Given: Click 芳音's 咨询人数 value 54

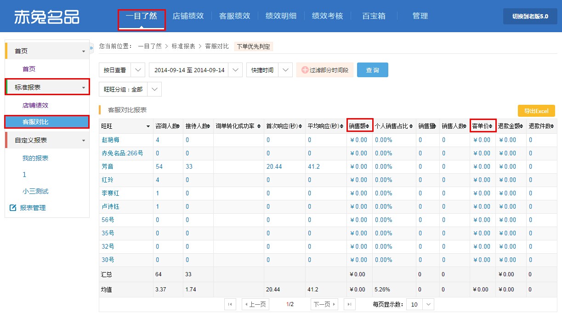Looking at the screenshot, I should (x=159, y=166).
